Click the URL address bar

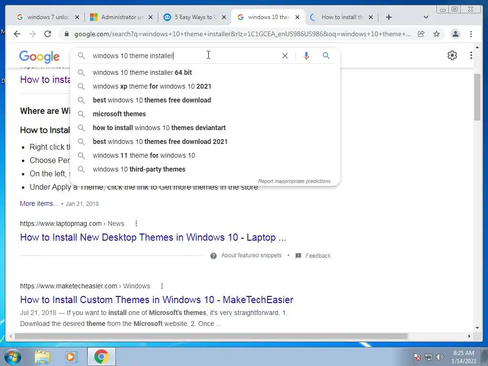(243, 34)
